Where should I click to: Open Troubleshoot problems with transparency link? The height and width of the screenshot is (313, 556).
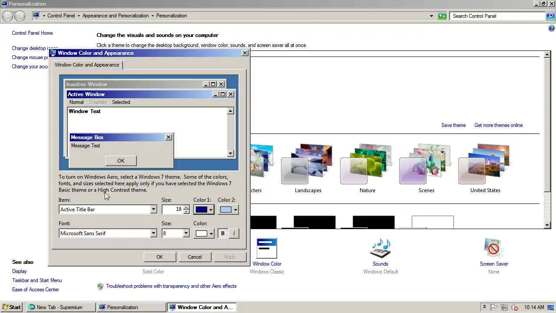[171, 286]
